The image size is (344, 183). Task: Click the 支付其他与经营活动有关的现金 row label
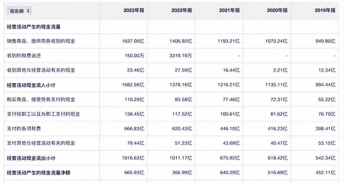click(x=41, y=143)
